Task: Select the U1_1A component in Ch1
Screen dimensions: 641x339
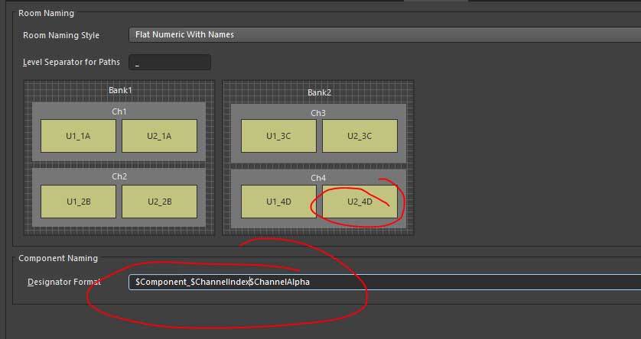Action: (78, 136)
